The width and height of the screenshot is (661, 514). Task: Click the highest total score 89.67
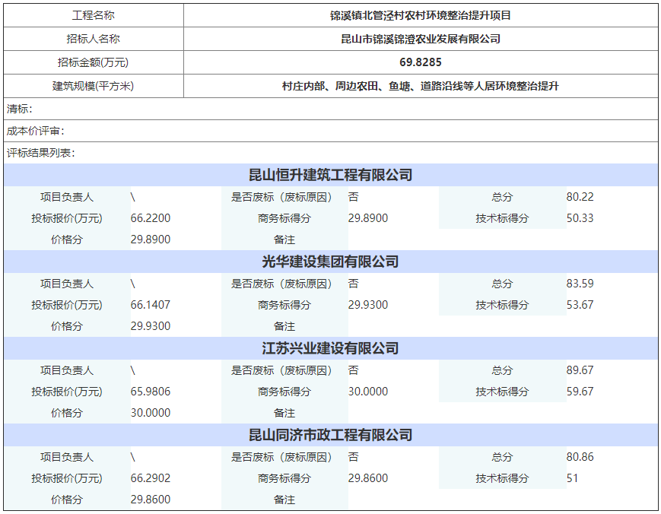pos(580,370)
